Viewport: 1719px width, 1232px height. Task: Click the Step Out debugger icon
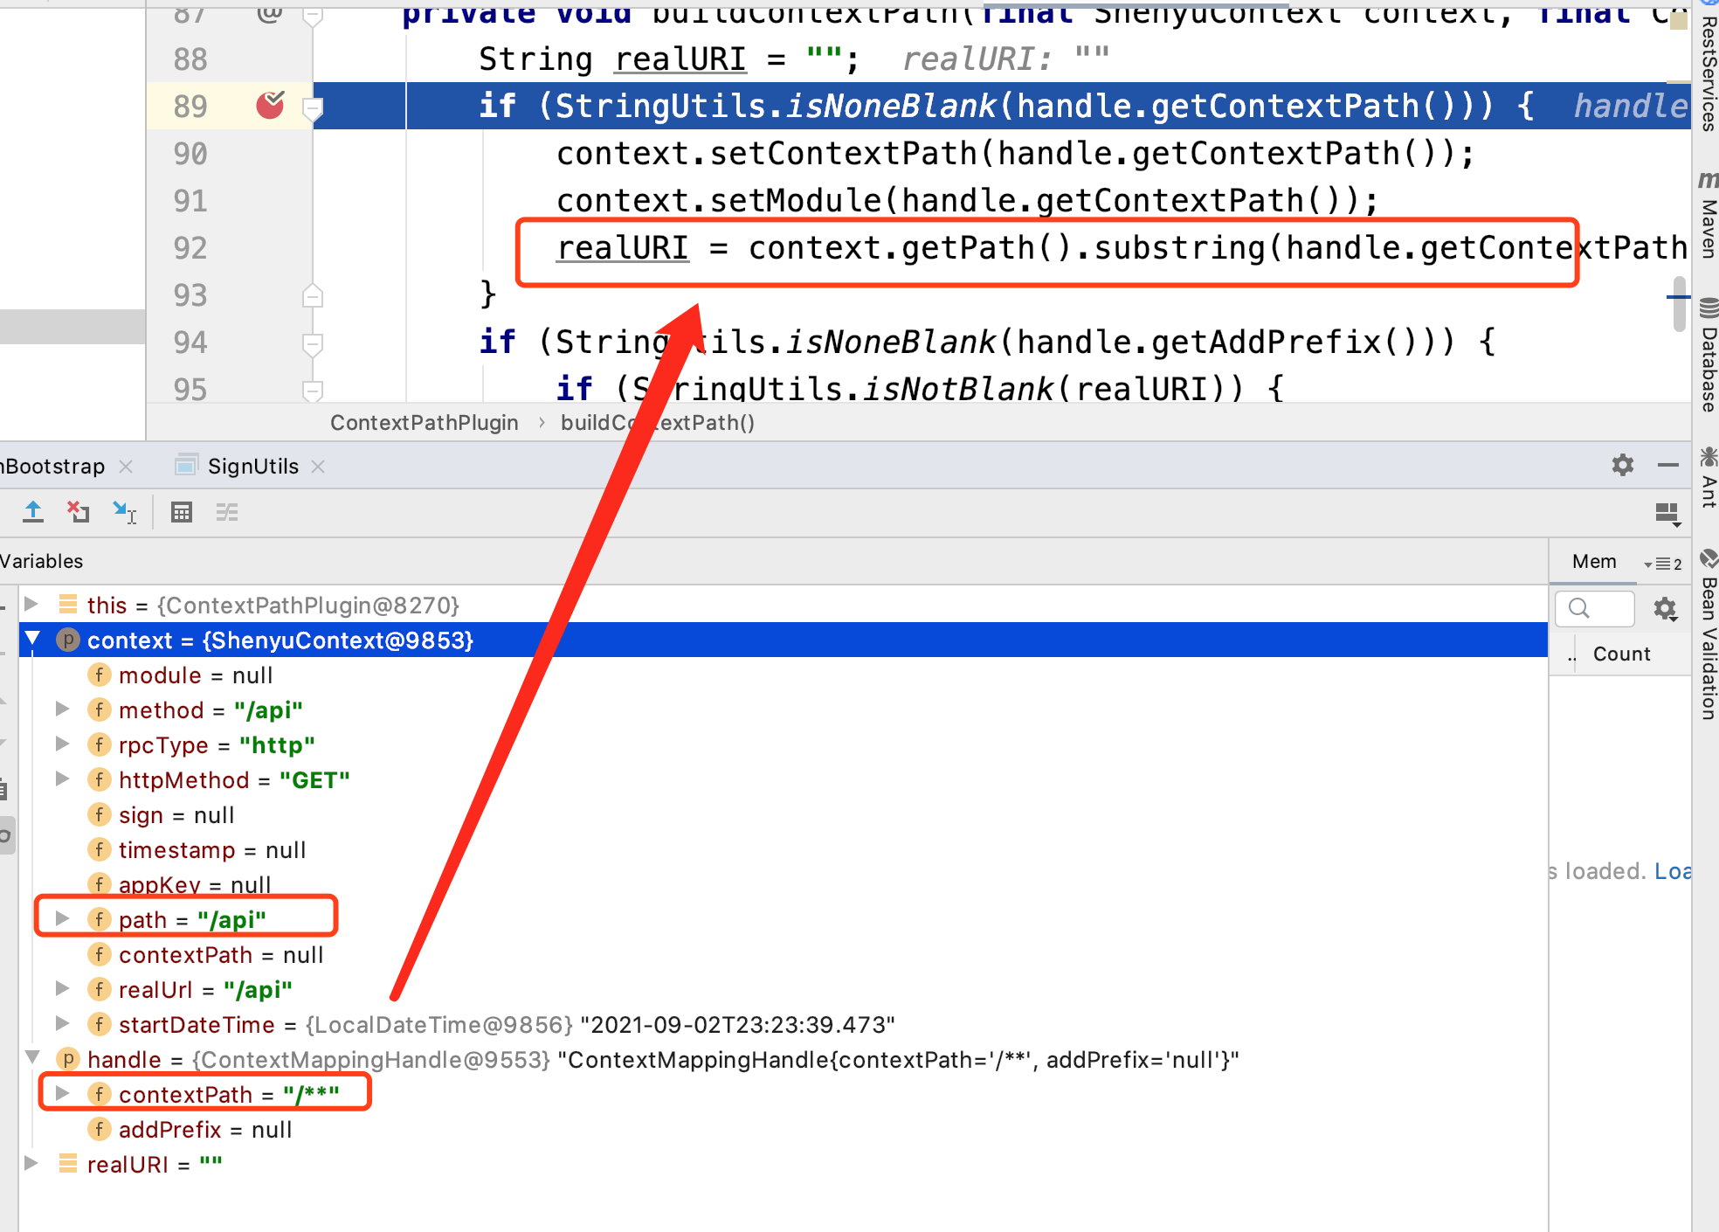pyautogui.click(x=33, y=512)
